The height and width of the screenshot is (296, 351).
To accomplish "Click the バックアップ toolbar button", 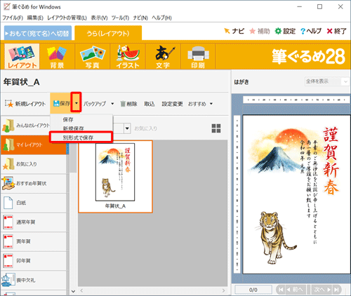I will tap(95, 104).
